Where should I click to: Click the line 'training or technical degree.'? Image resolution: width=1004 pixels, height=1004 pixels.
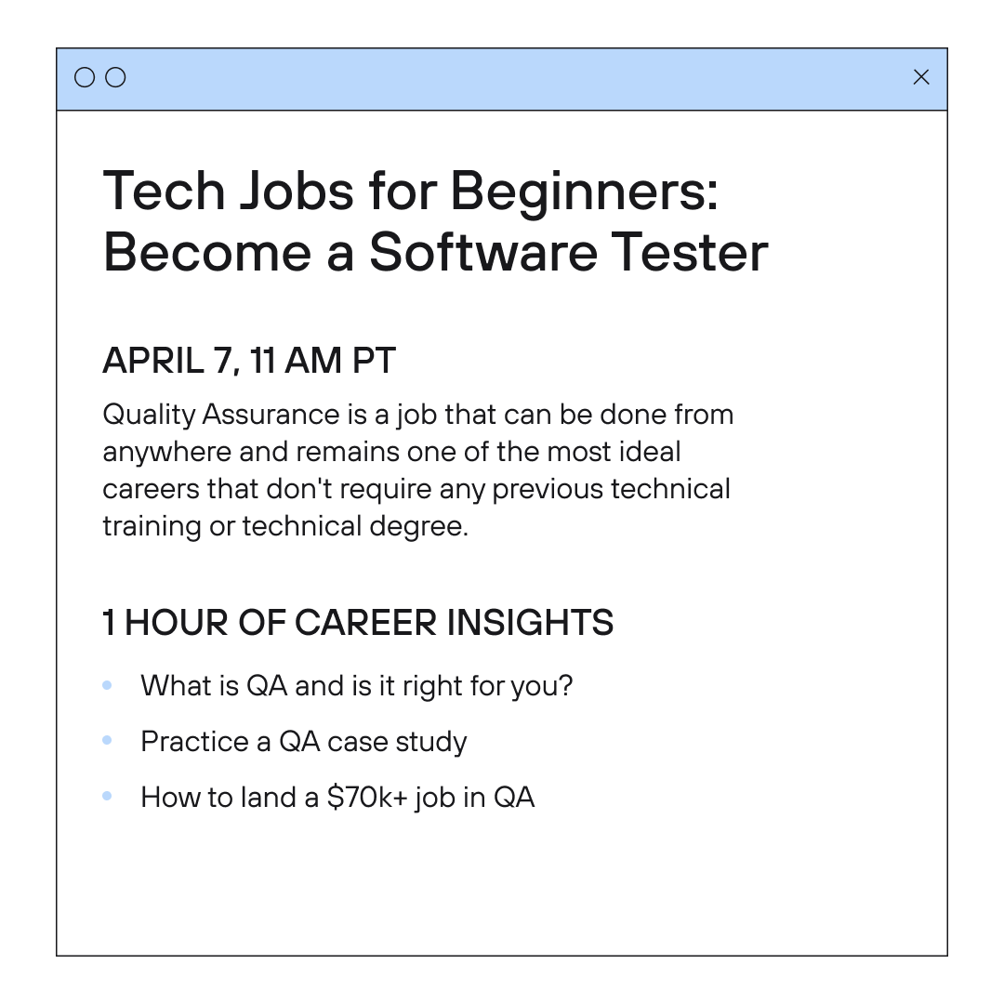point(285,527)
